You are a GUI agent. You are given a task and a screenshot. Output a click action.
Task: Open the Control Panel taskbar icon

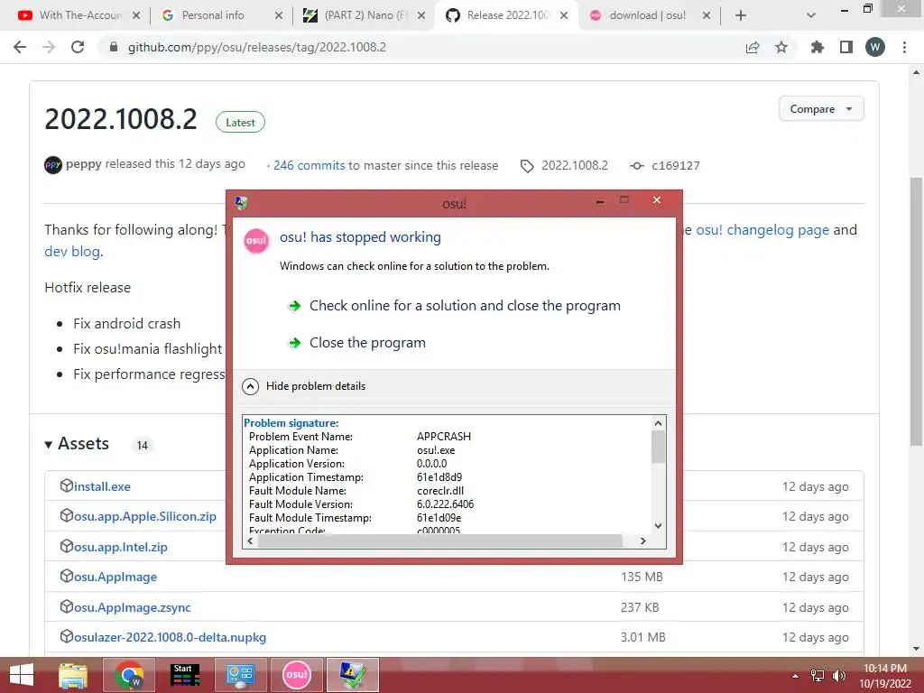tap(240, 675)
